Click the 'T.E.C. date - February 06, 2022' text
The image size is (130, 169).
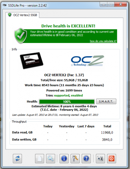pos(64,110)
